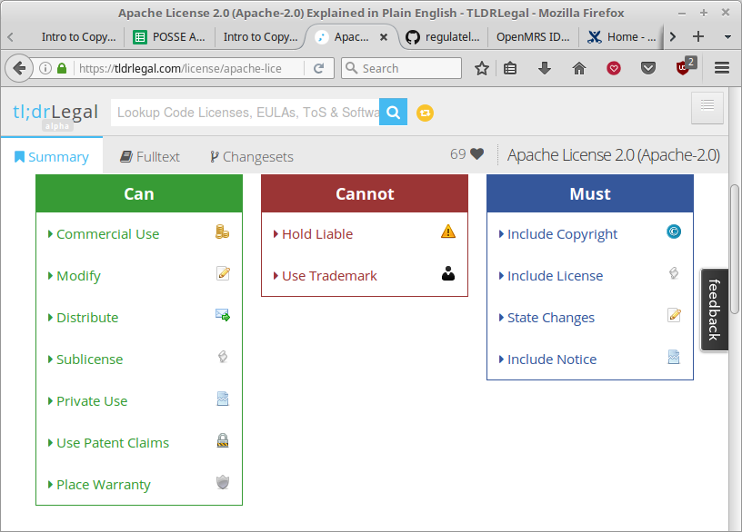The width and height of the screenshot is (742, 532).
Task: Click the shield icon beside Place Warranty
Action: point(223,482)
